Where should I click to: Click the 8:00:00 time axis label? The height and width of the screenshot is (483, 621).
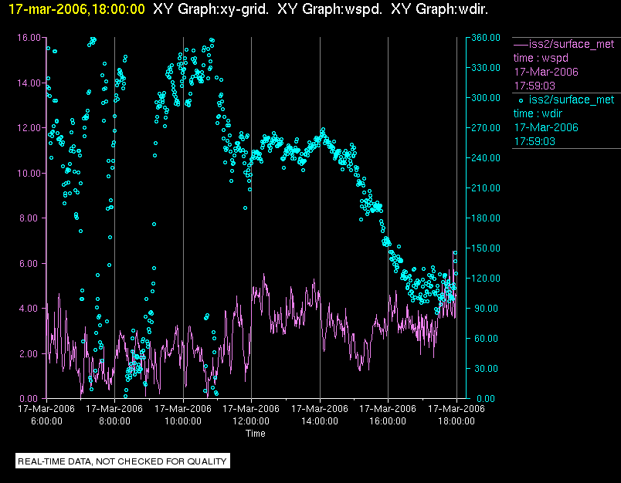tap(114, 421)
